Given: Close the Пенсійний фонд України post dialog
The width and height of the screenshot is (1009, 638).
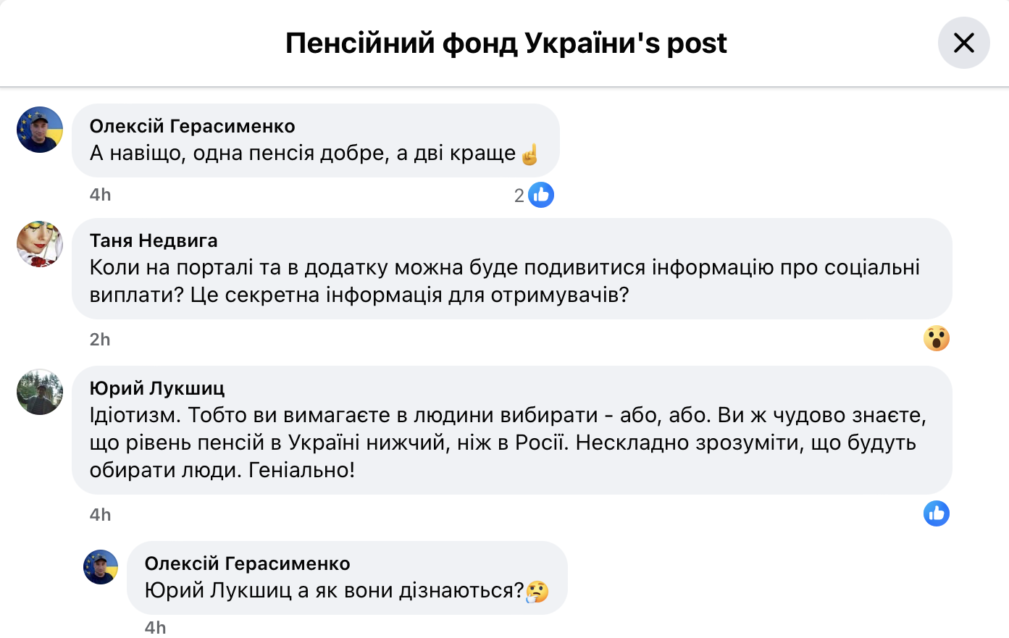Looking at the screenshot, I should point(963,43).
